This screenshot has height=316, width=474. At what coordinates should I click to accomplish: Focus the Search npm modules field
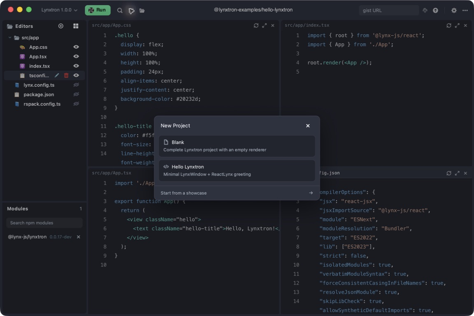pyautogui.click(x=44, y=223)
